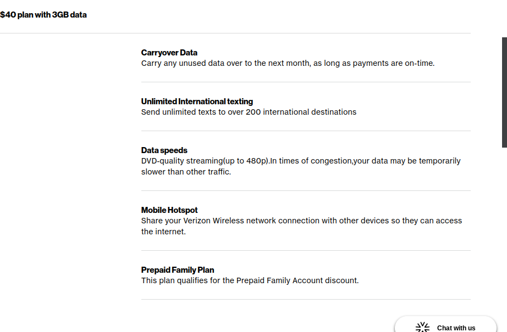Click the Data speeds heading
507x332 pixels.
164,150
